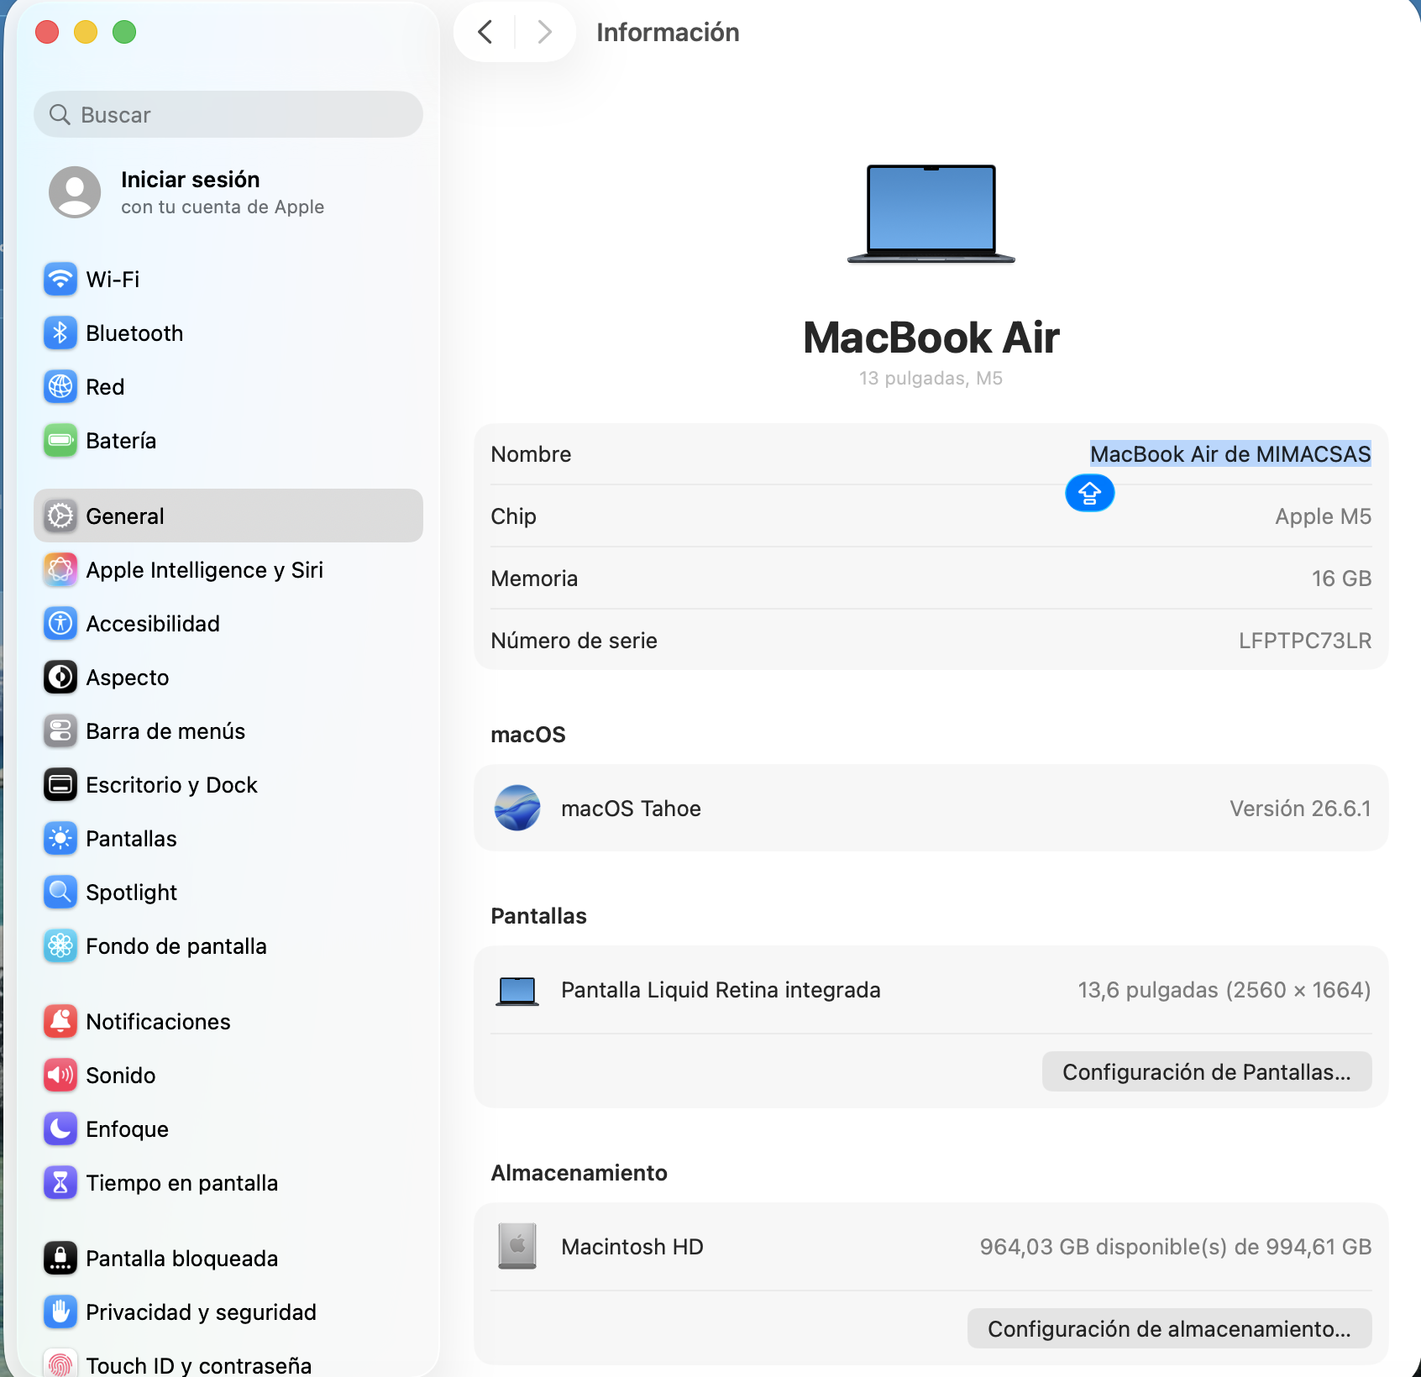Image resolution: width=1421 pixels, height=1377 pixels.
Task: Select Bluetooth label in sidebar
Action: pyautogui.click(x=134, y=333)
